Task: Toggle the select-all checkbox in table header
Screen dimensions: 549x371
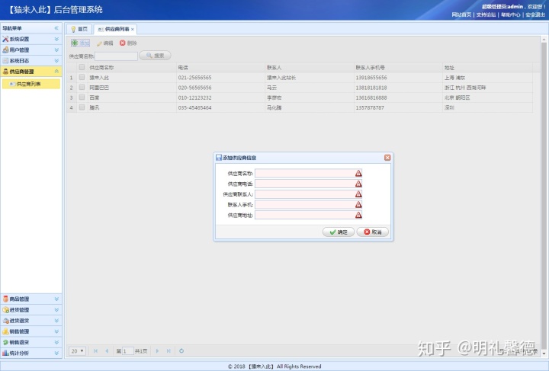Action: [x=82, y=67]
